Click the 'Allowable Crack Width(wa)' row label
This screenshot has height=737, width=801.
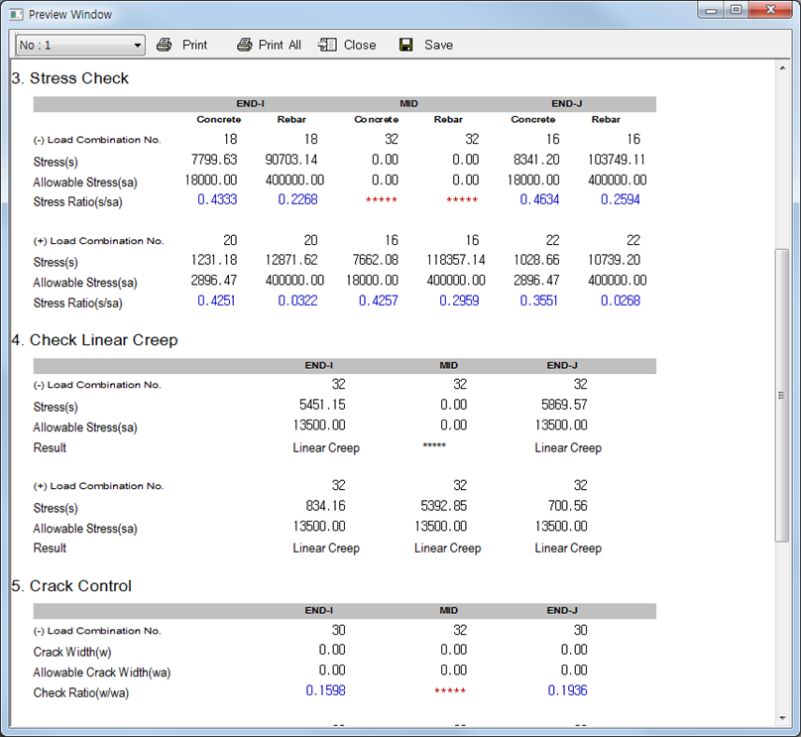coord(102,673)
